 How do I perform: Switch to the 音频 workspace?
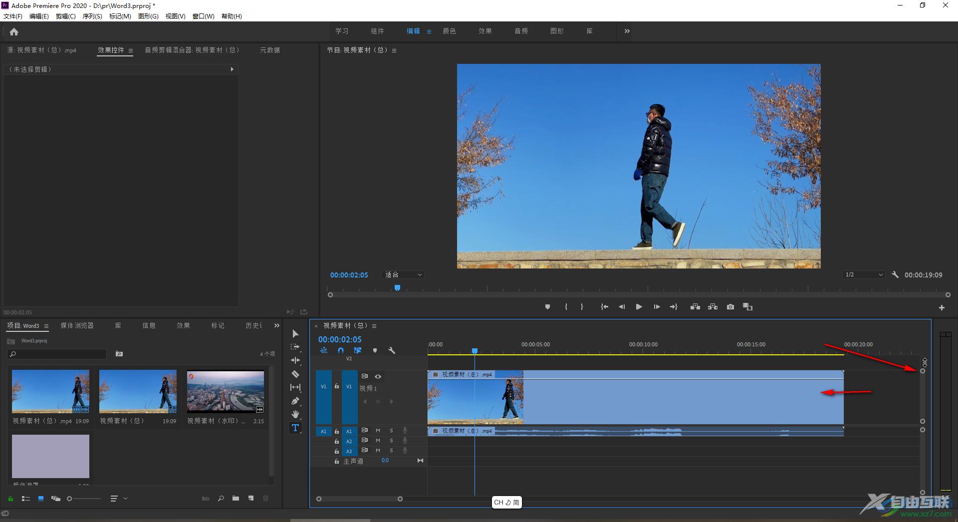coord(521,31)
